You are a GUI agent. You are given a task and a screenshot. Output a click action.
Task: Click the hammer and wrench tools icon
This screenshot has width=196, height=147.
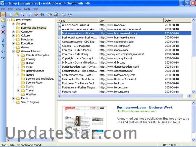tap(3, 15)
